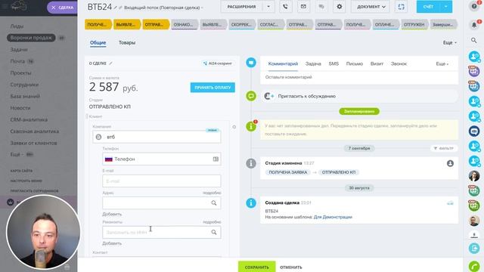Click the phone type icon inside Телефон field

click(x=216, y=159)
